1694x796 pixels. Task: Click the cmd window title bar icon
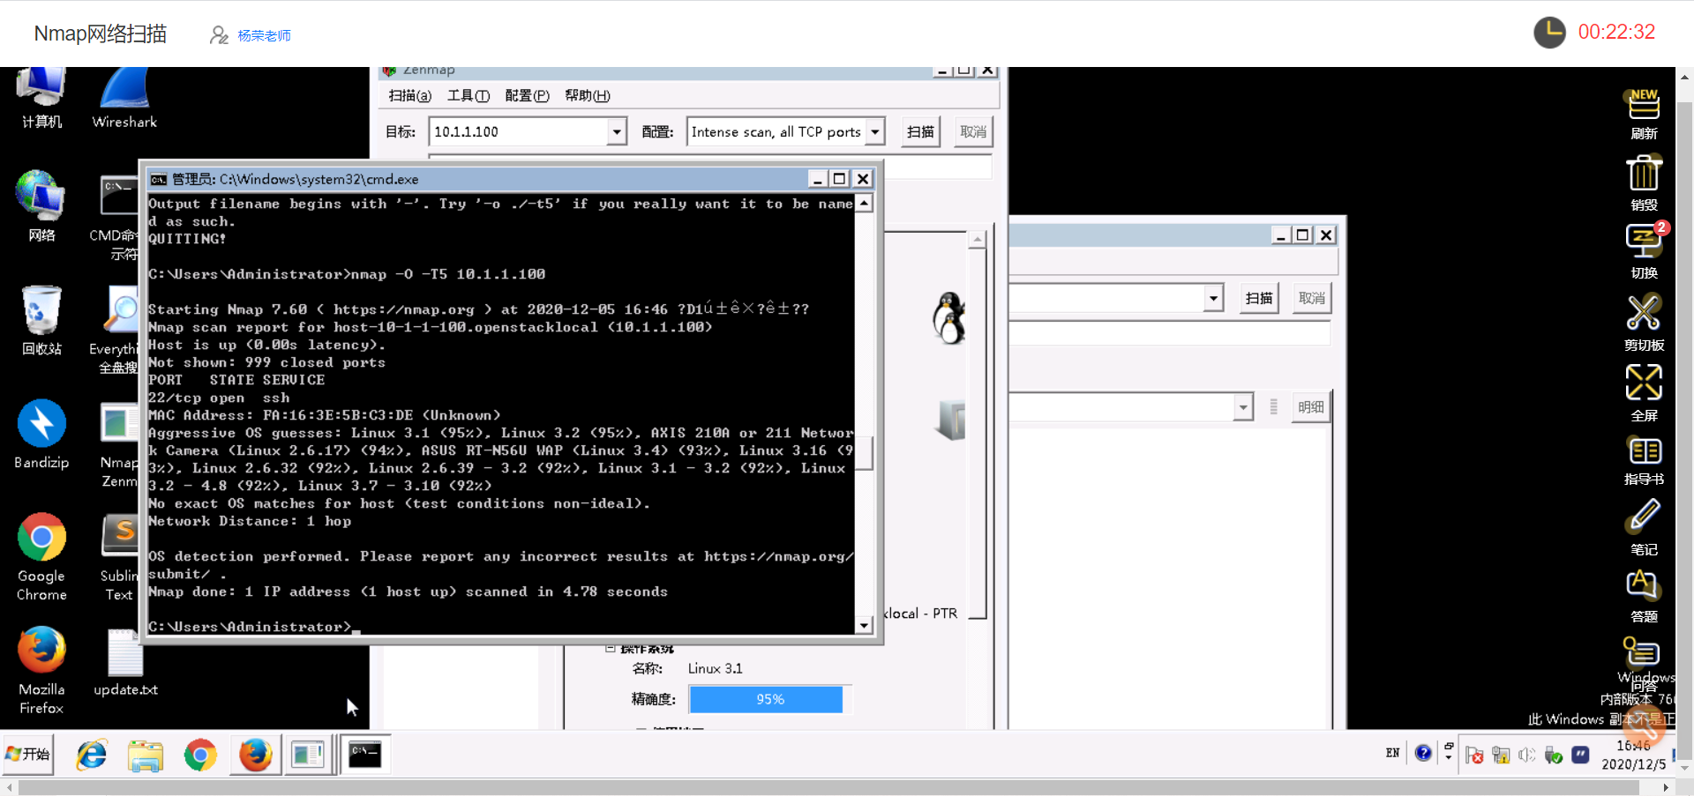(x=158, y=179)
